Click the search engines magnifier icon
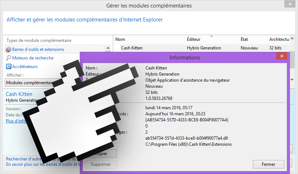Viewport: 298px width, 174px height. coord(9,58)
